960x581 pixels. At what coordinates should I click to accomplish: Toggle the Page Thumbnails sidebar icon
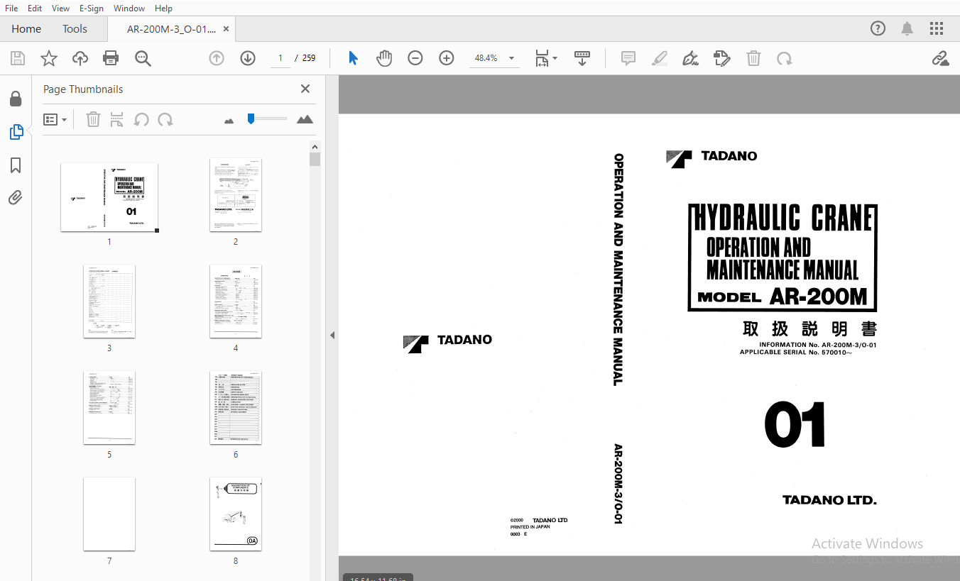tap(16, 131)
